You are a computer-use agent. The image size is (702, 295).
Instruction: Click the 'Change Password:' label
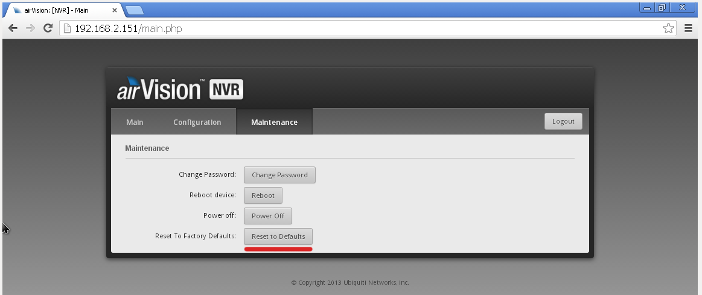click(x=207, y=174)
